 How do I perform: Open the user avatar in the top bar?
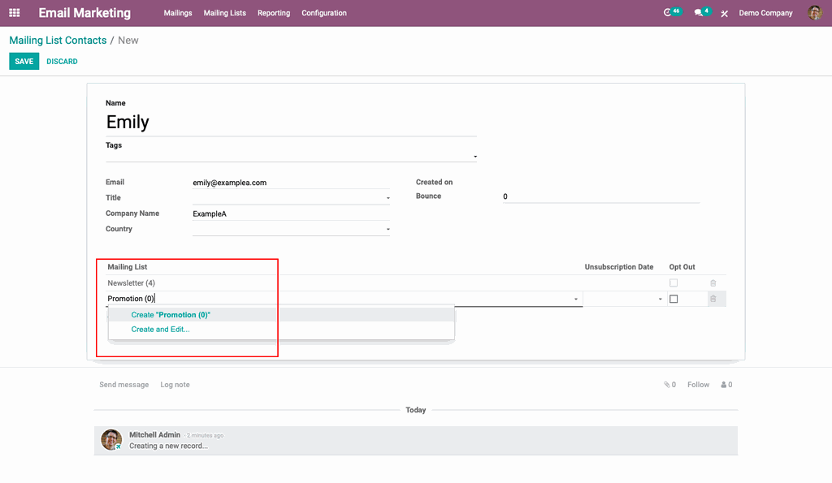814,12
